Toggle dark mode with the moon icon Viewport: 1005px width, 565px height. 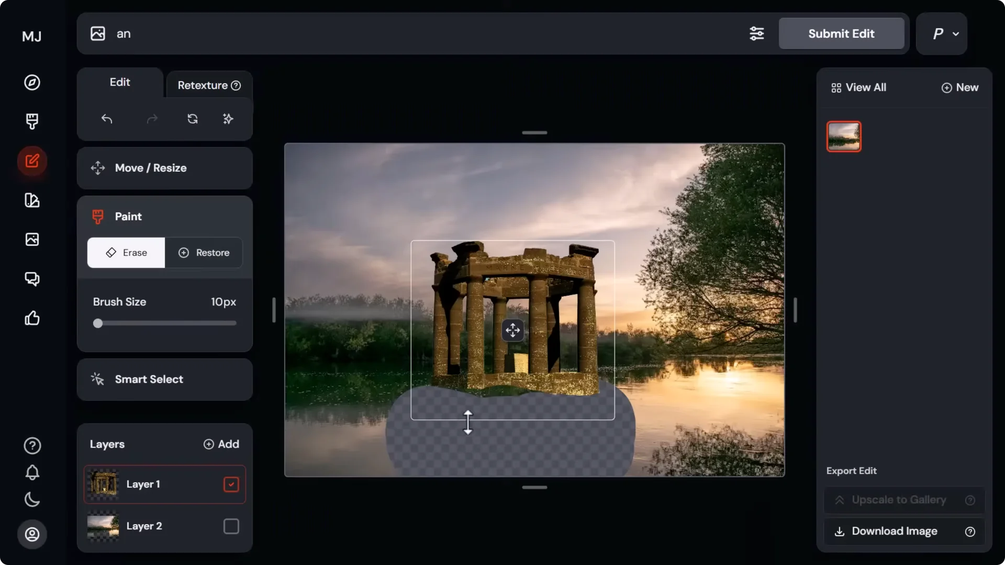click(x=32, y=500)
